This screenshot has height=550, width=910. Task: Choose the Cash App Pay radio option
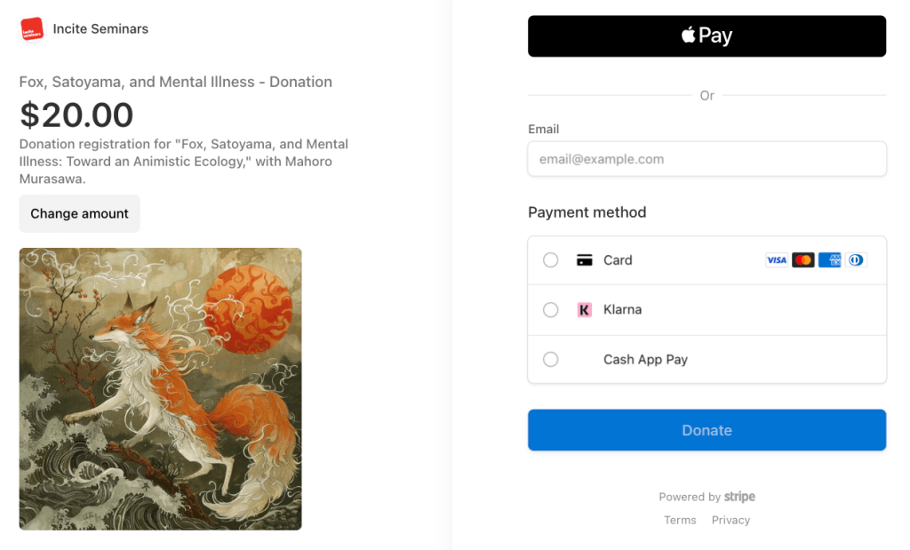click(x=551, y=360)
